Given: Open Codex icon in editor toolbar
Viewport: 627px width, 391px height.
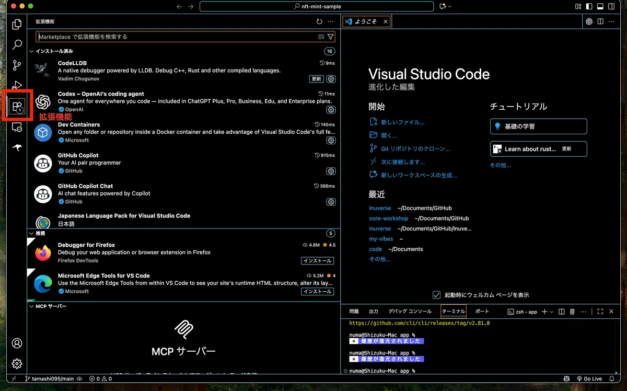Looking at the screenshot, I should 589,21.
